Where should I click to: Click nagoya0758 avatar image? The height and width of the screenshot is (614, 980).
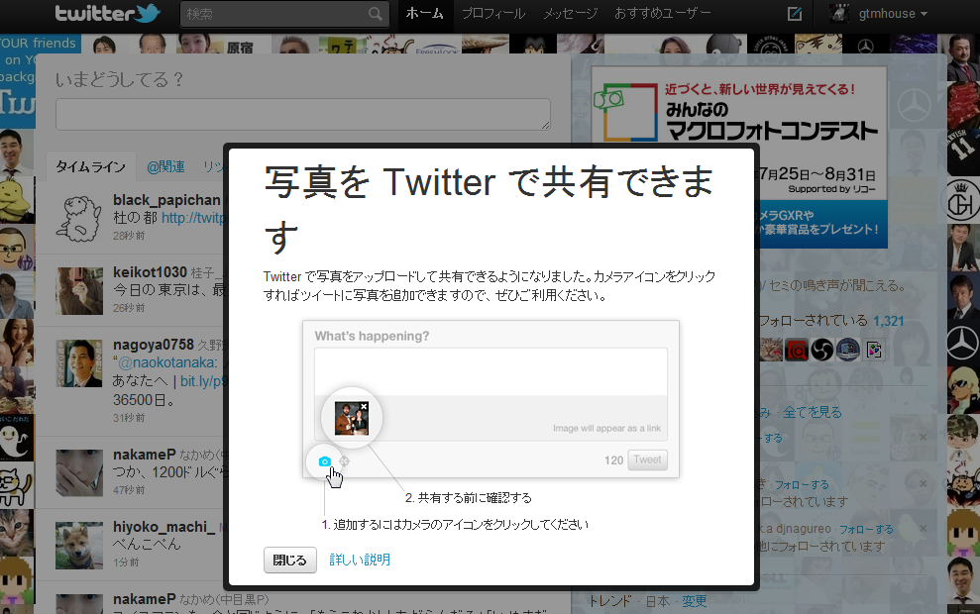pos(79,362)
